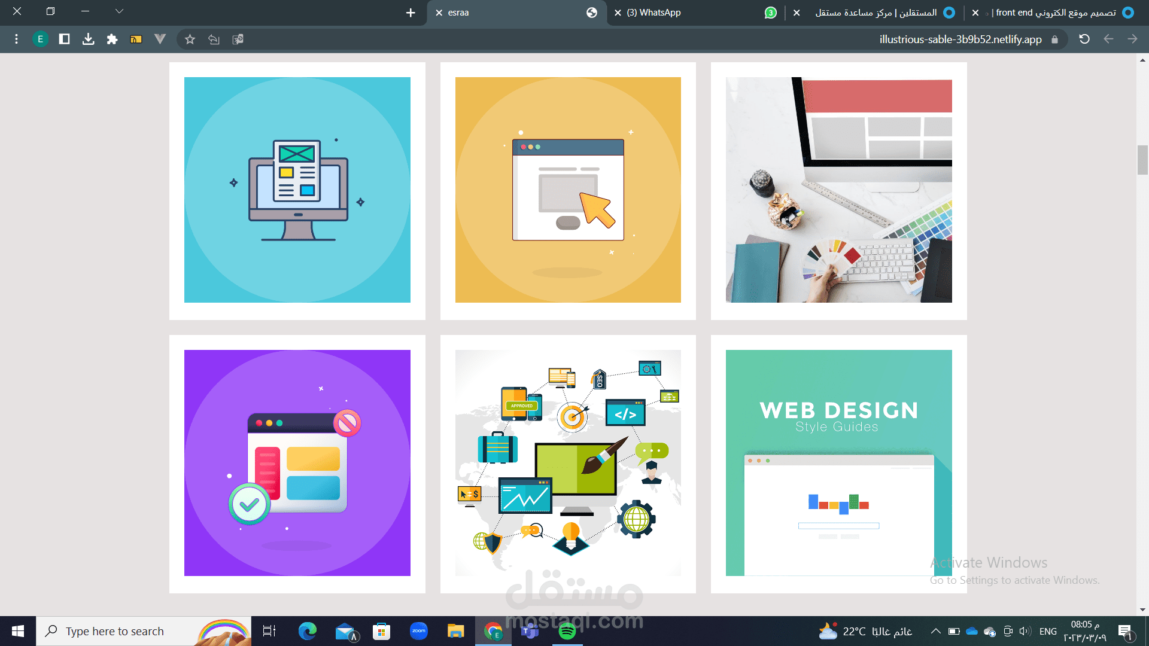Open the desk photo with keyboard thumbnail
The height and width of the screenshot is (646, 1149).
click(x=838, y=190)
